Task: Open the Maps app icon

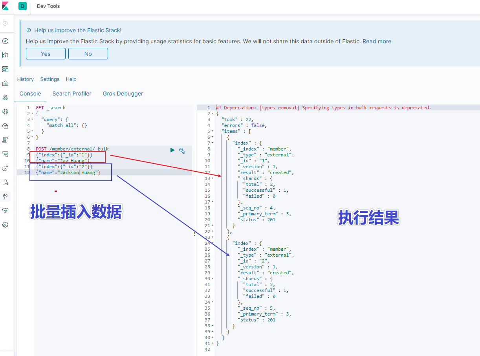Action: (5, 97)
